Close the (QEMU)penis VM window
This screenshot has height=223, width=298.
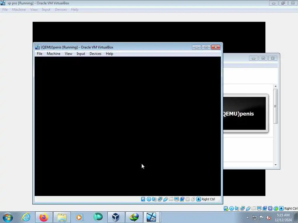(216, 47)
